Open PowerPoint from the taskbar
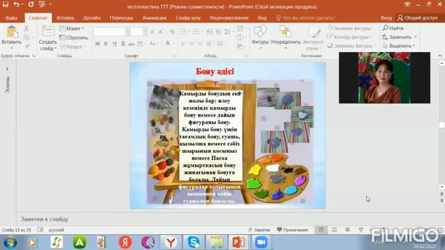Screen dimensions: 445x250 (x=238, y=242)
